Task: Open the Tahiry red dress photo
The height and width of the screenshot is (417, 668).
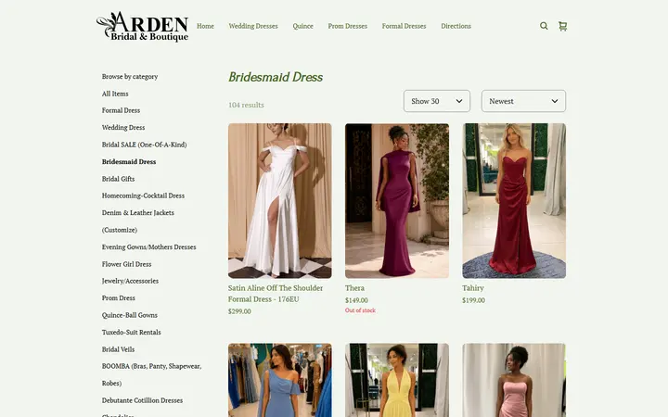Action: (x=514, y=201)
